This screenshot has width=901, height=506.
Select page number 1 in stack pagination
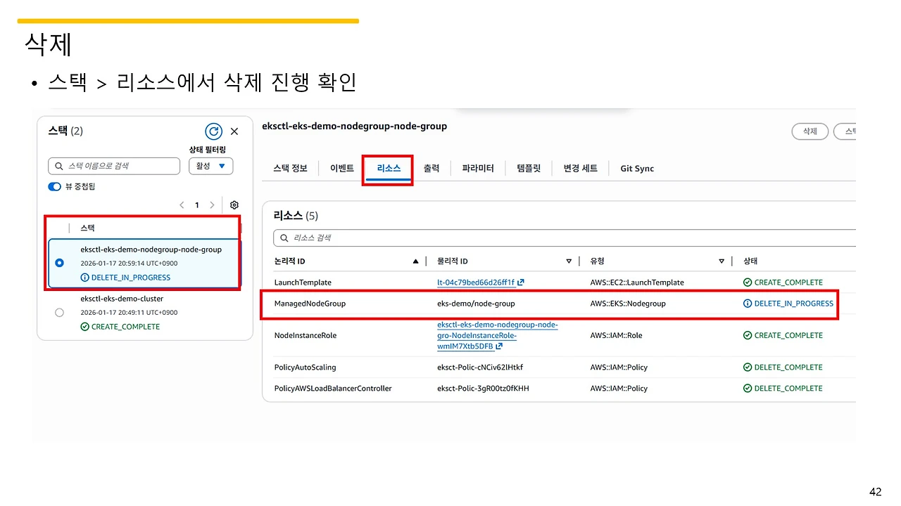click(x=197, y=205)
